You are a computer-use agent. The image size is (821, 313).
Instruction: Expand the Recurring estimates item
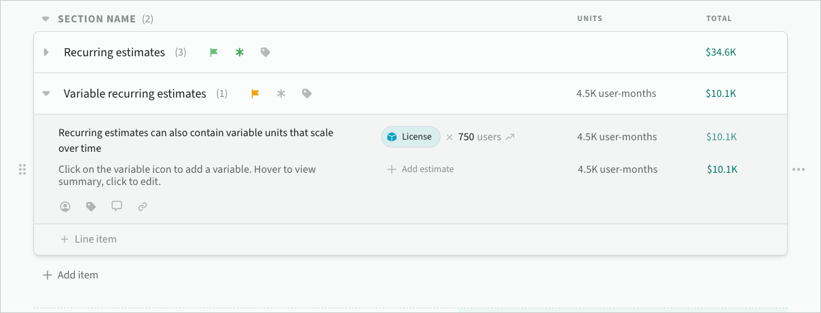coord(46,52)
